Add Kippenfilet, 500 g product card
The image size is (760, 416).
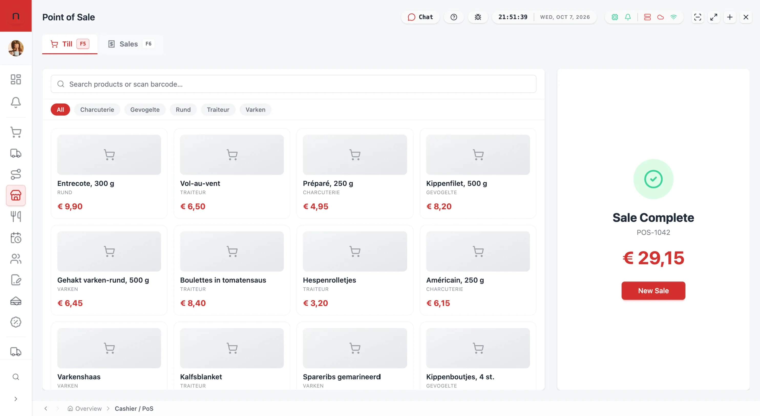pos(478,173)
